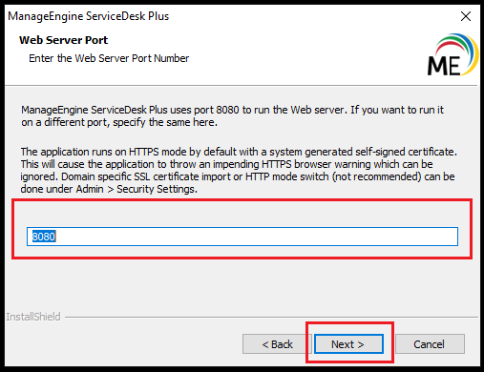Click the Enter the Web Server Port Number subtitle
Viewport: 484px width, 372px height.
click(109, 58)
